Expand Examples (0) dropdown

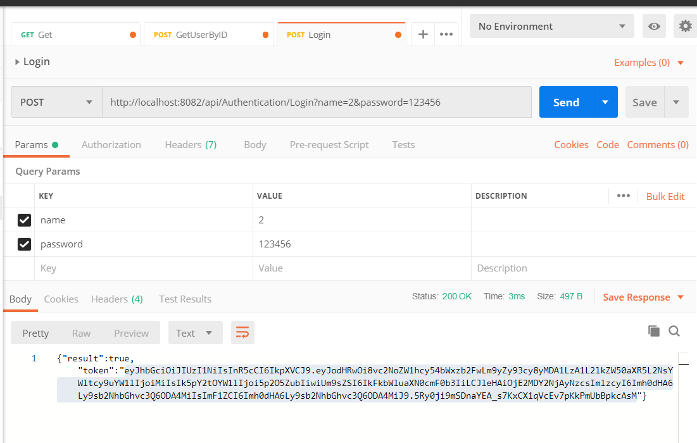coord(649,62)
